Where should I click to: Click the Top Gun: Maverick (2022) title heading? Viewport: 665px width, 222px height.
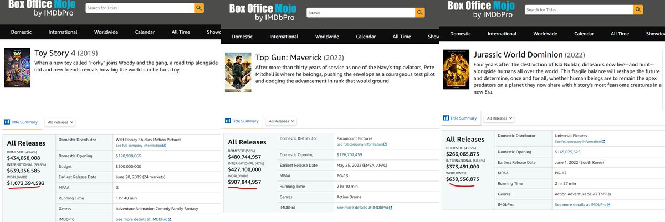click(300, 58)
